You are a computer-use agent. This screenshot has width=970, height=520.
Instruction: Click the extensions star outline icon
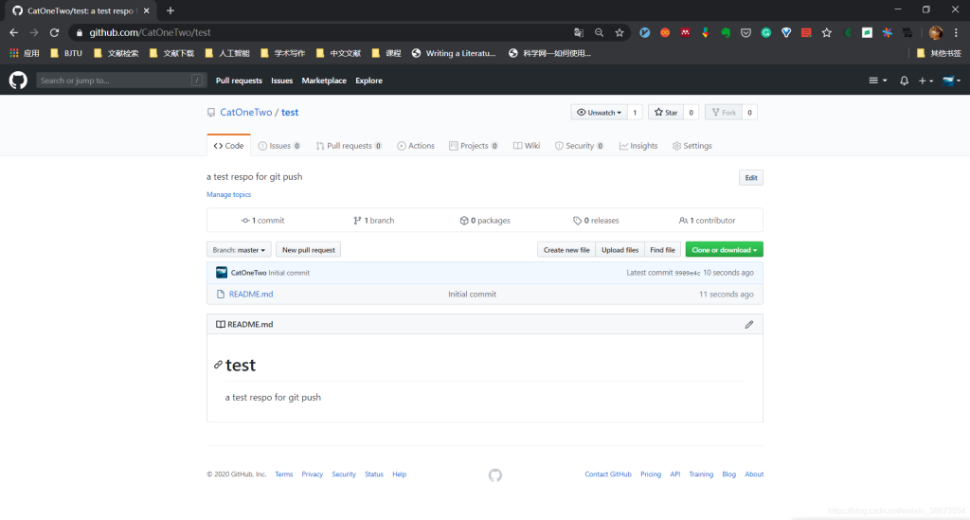(826, 33)
